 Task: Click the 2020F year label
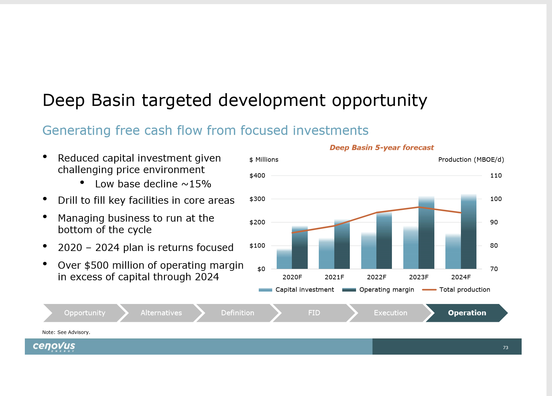[292, 277]
